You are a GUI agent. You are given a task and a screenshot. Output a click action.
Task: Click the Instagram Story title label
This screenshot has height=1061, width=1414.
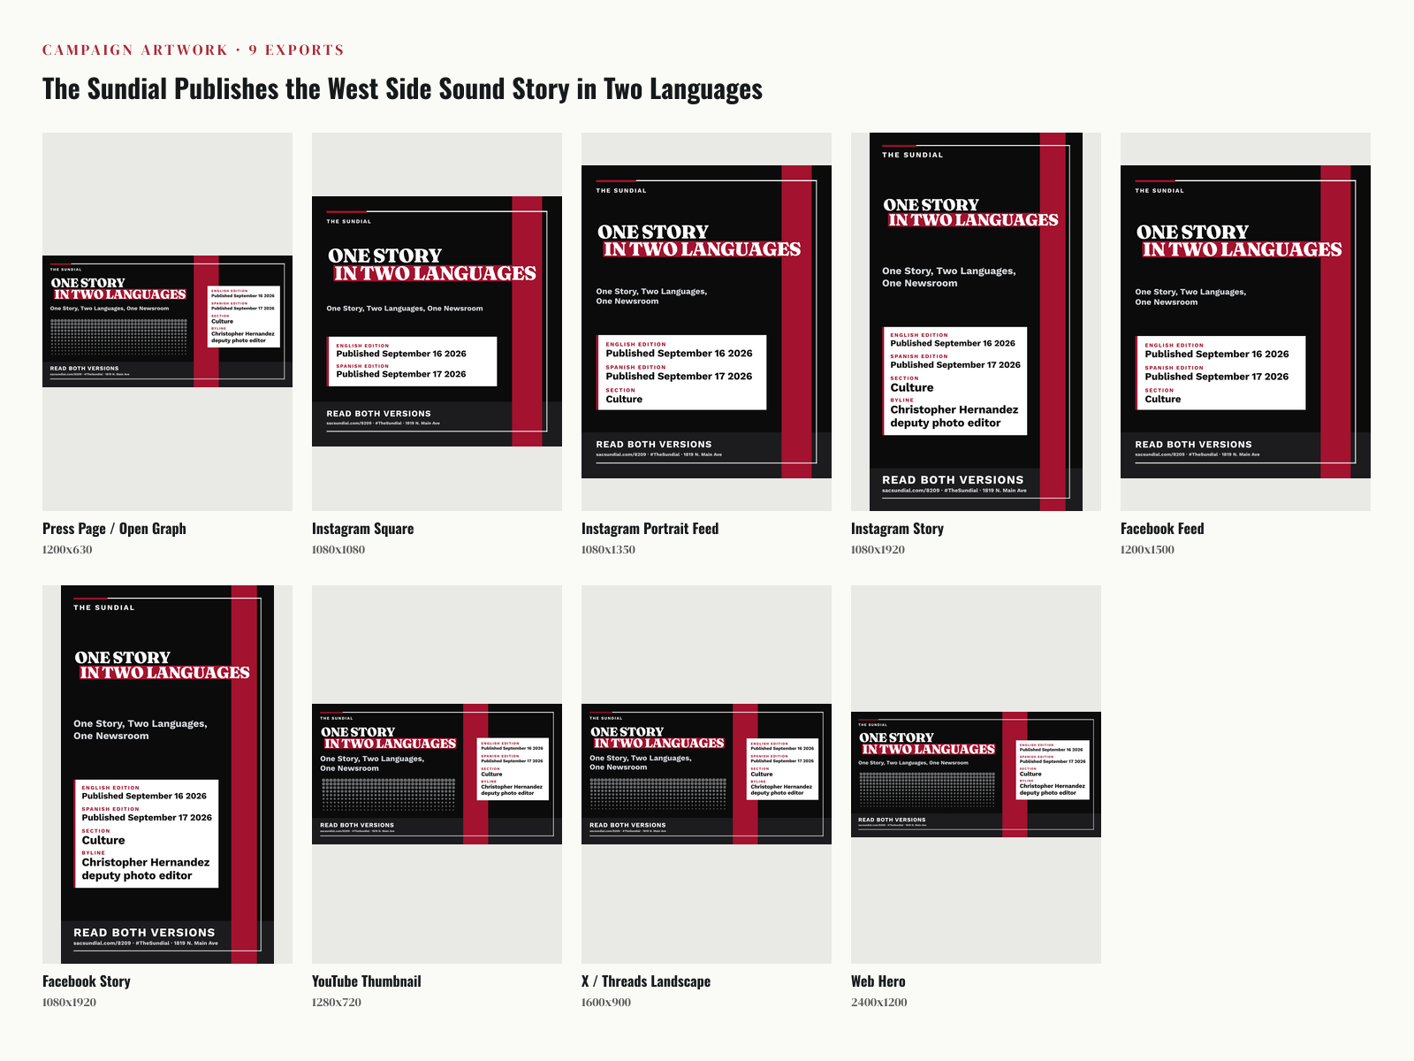click(x=897, y=529)
